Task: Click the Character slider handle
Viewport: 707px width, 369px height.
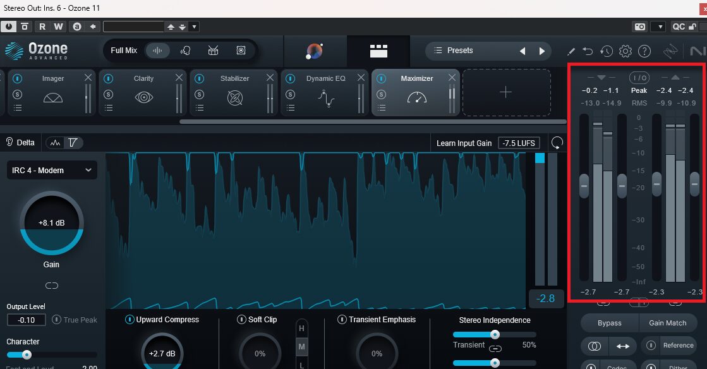Action: pyautogui.click(x=27, y=354)
